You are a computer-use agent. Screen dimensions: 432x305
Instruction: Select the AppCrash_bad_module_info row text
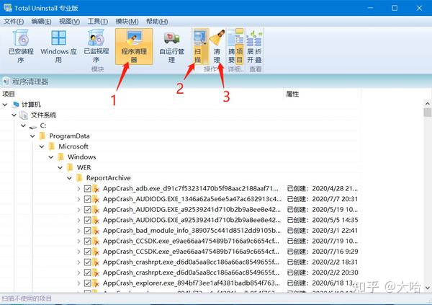pyautogui.click(x=192, y=231)
